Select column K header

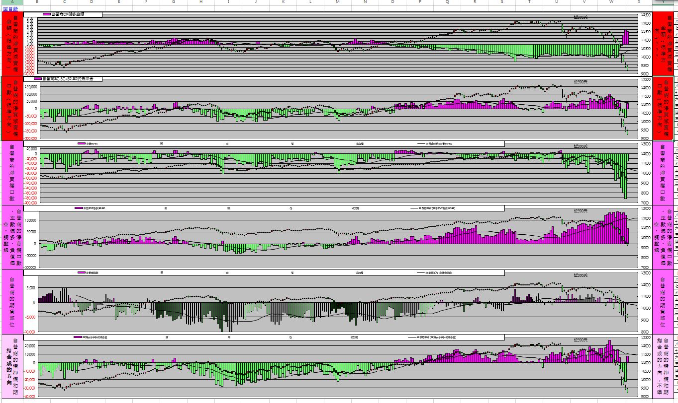tap(283, 2)
